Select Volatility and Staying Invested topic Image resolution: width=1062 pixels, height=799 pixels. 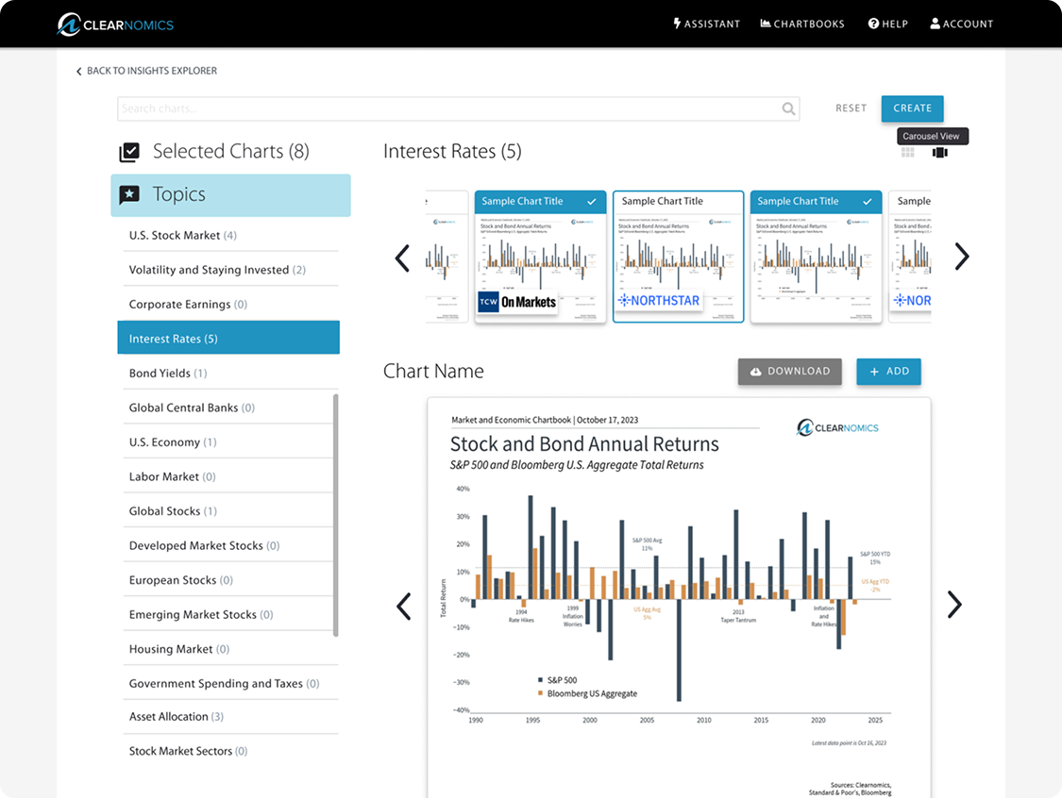[230, 270]
